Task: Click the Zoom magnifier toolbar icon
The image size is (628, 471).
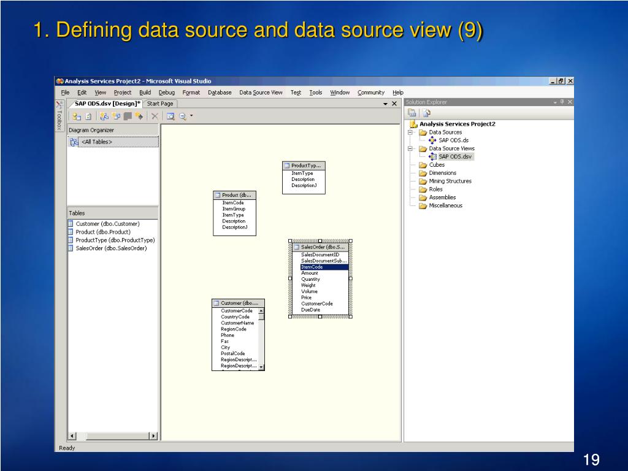Action: point(183,116)
